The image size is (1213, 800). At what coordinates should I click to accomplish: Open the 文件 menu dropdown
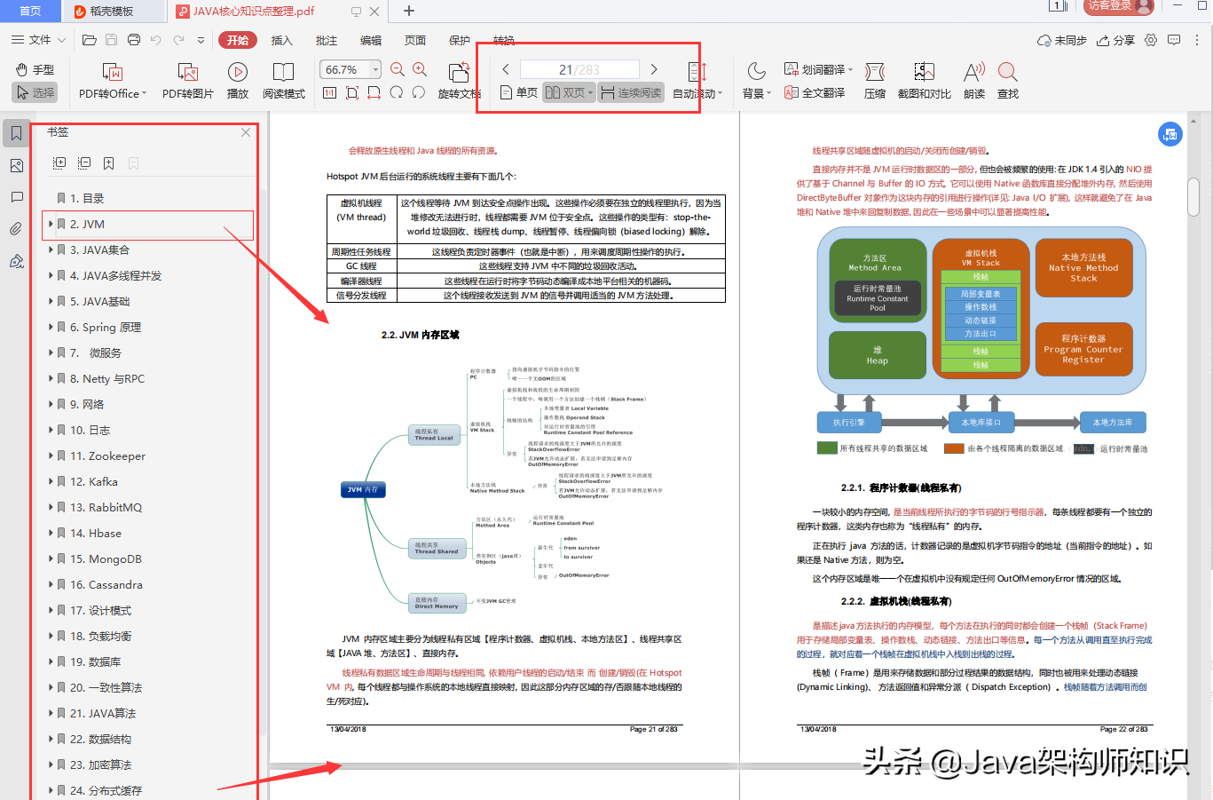tap(39, 40)
